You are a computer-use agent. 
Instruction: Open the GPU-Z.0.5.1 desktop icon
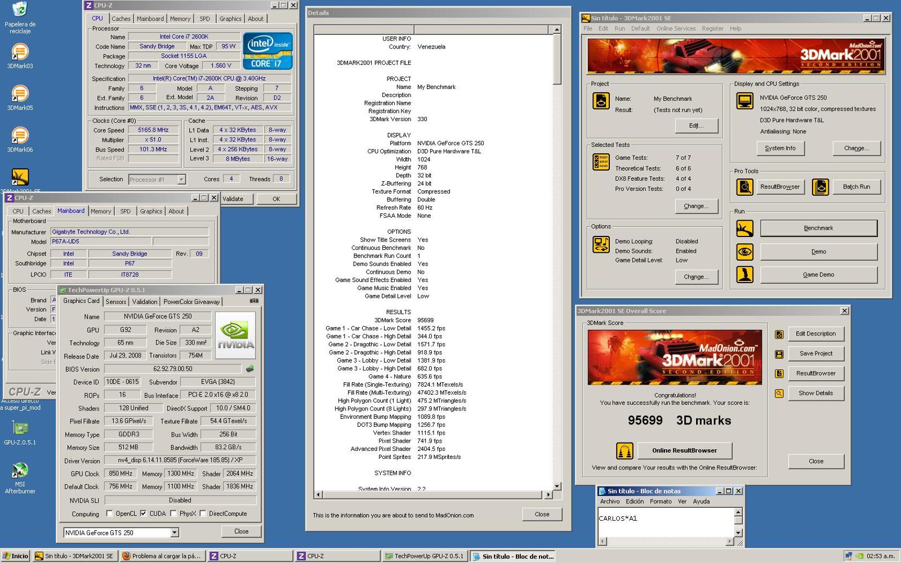pyautogui.click(x=20, y=433)
